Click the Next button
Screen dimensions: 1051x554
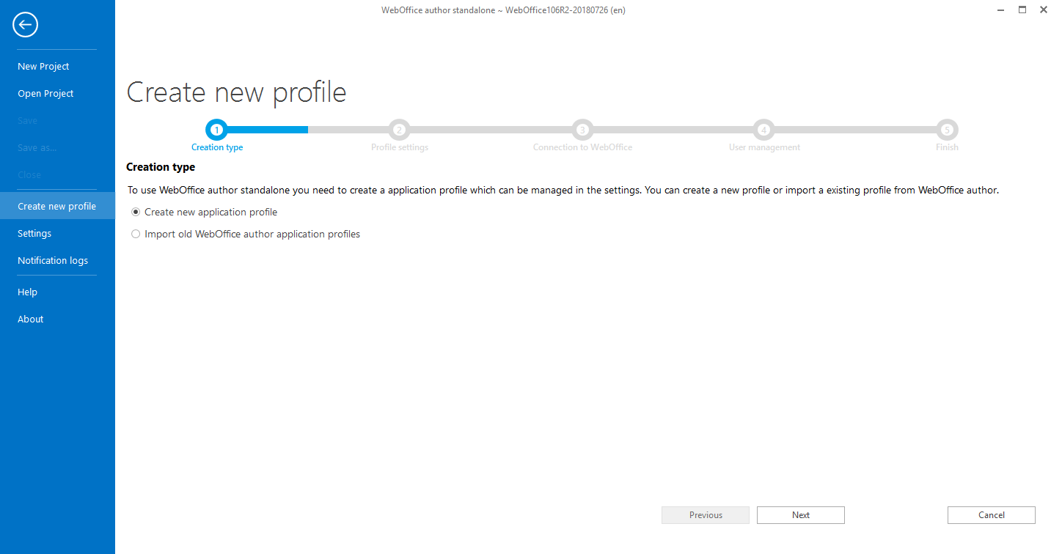pyautogui.click(x=800, y=514)
